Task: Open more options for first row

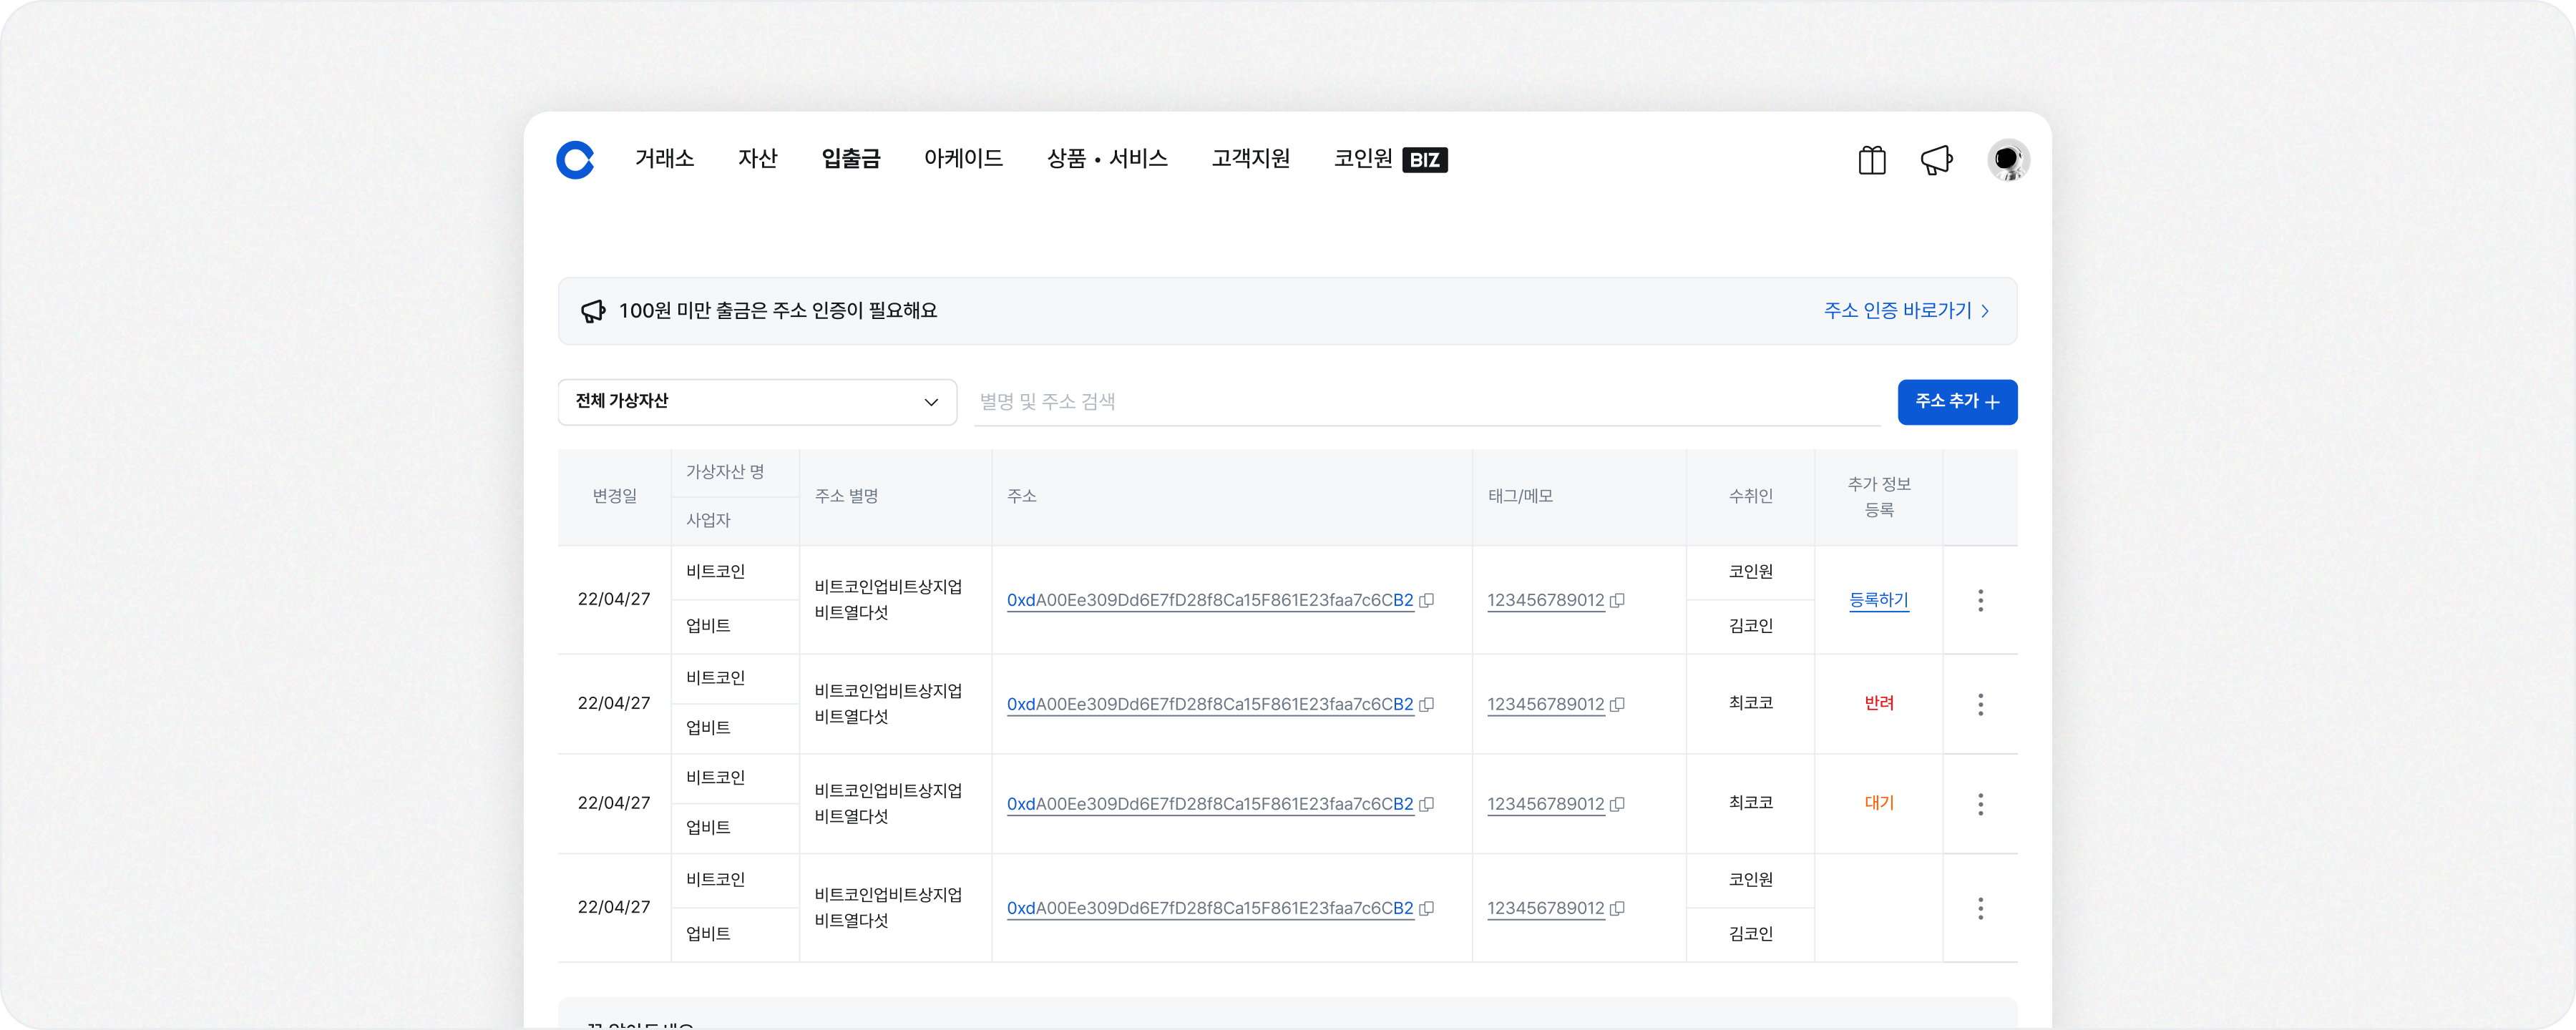Action: point(1980,600)
